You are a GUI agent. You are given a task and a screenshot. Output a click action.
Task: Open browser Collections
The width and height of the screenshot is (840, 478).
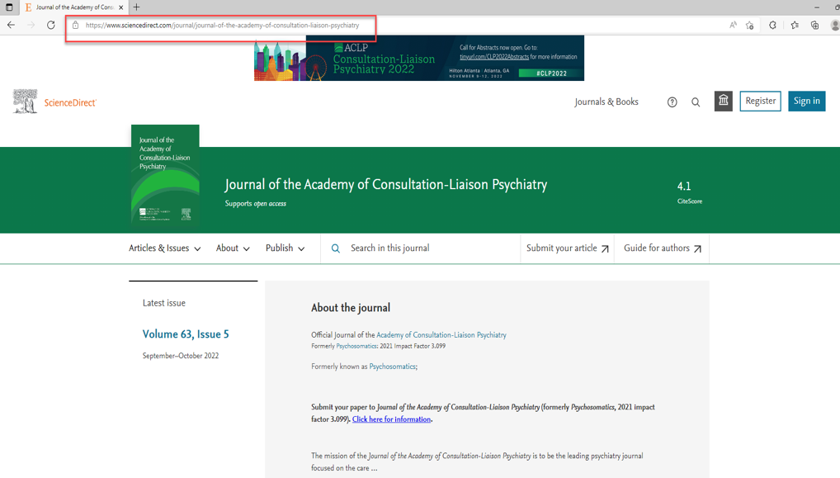click(814, 26)
